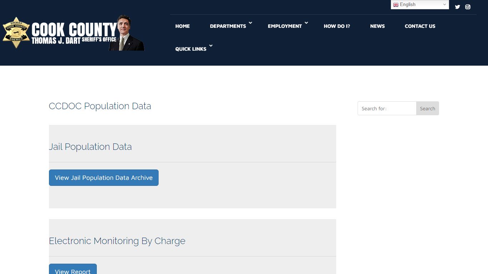Expand the Departments menu chevron
This screenshot has height=274, width=488.
tap(250, 23)
